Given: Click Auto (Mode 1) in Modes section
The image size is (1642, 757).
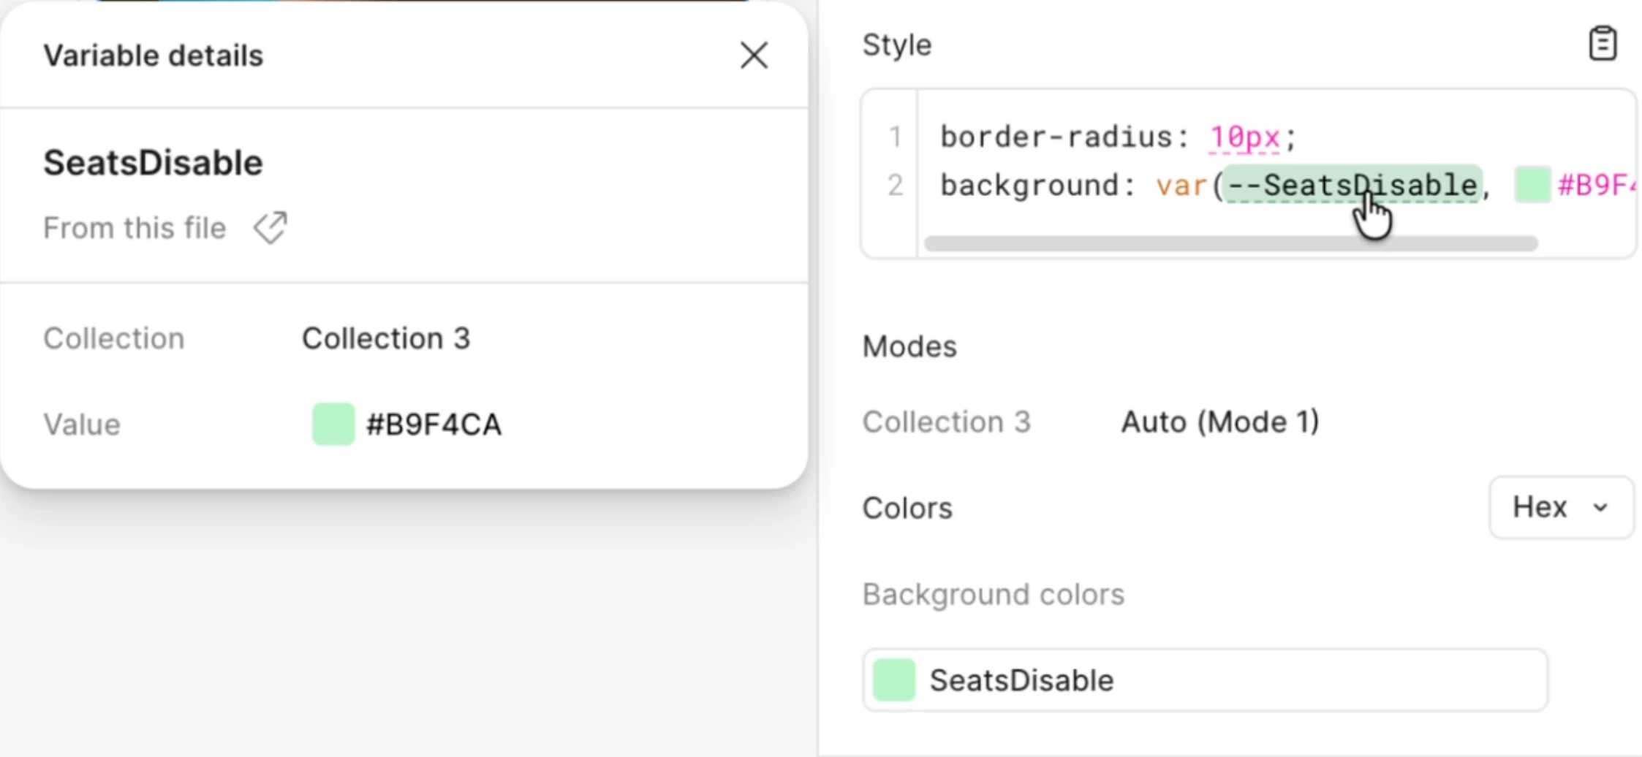Looking at the screenshot, I should tap(1220, 422).
